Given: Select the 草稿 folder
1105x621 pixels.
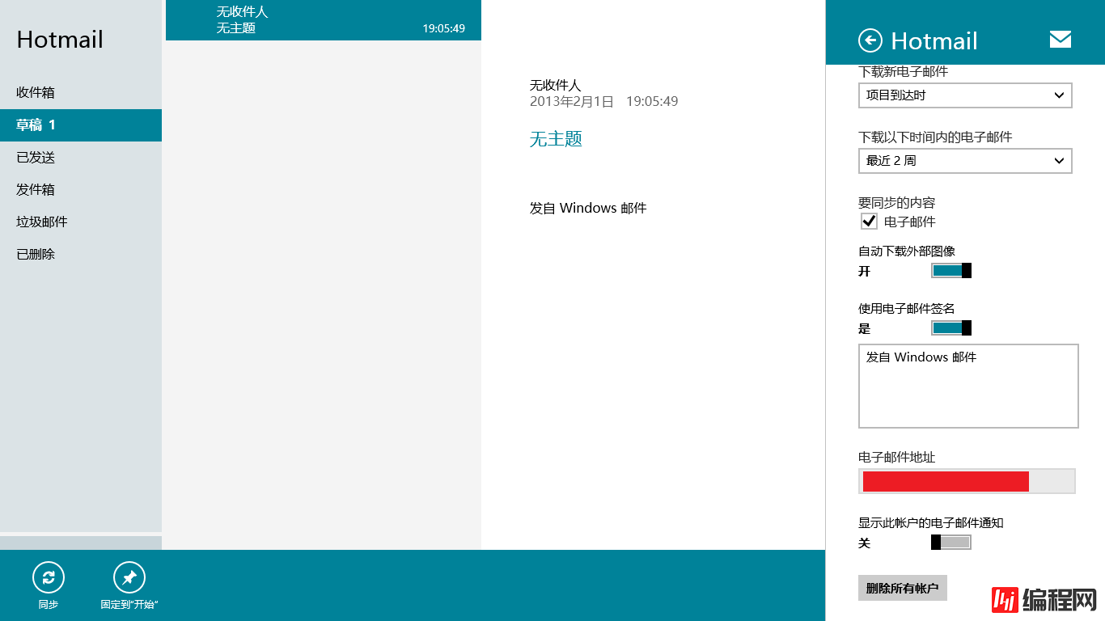Looking at the screenshot, I should (x=81, y=125).
